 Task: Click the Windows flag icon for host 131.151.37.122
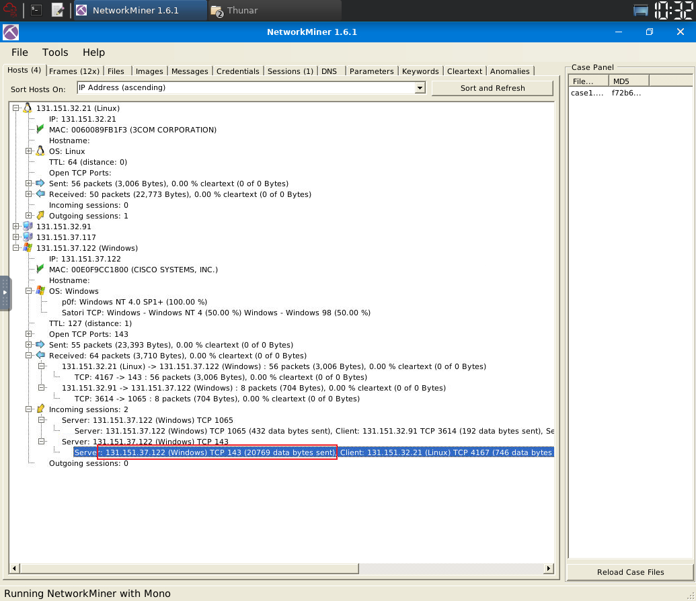click(x=28, y=247)
